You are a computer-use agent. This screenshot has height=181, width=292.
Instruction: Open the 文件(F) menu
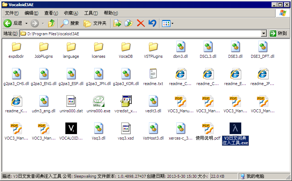click(12, 13)
